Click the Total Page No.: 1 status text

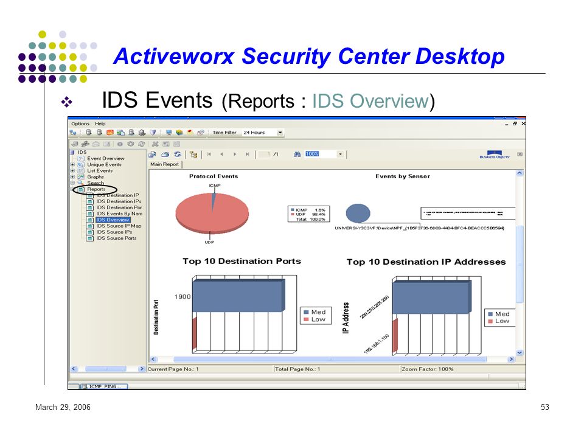(297, 369)
